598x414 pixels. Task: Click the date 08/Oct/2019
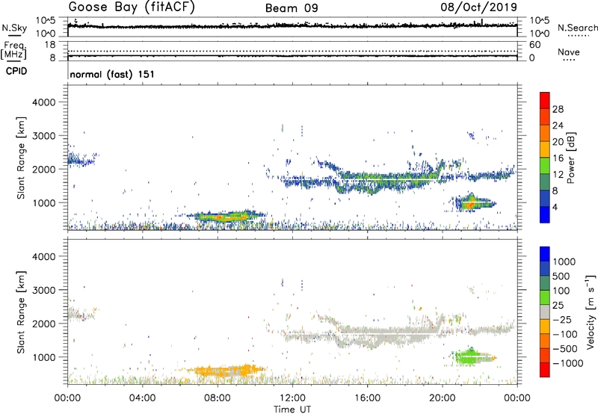[479, 7]
